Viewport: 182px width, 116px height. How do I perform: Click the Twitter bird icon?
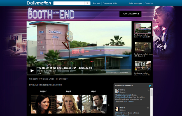150,86
